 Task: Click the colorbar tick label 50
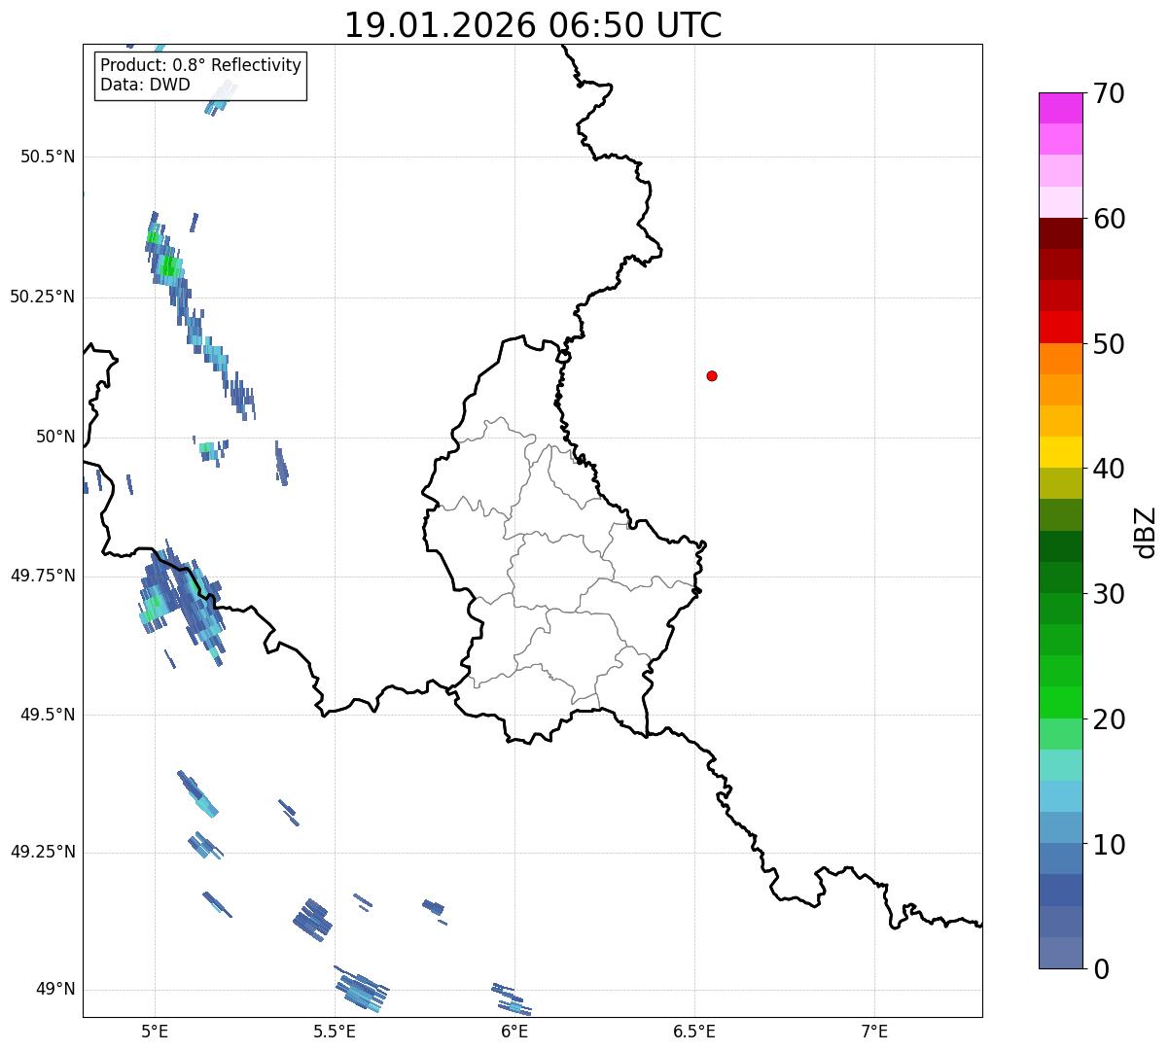(1110, 344)
